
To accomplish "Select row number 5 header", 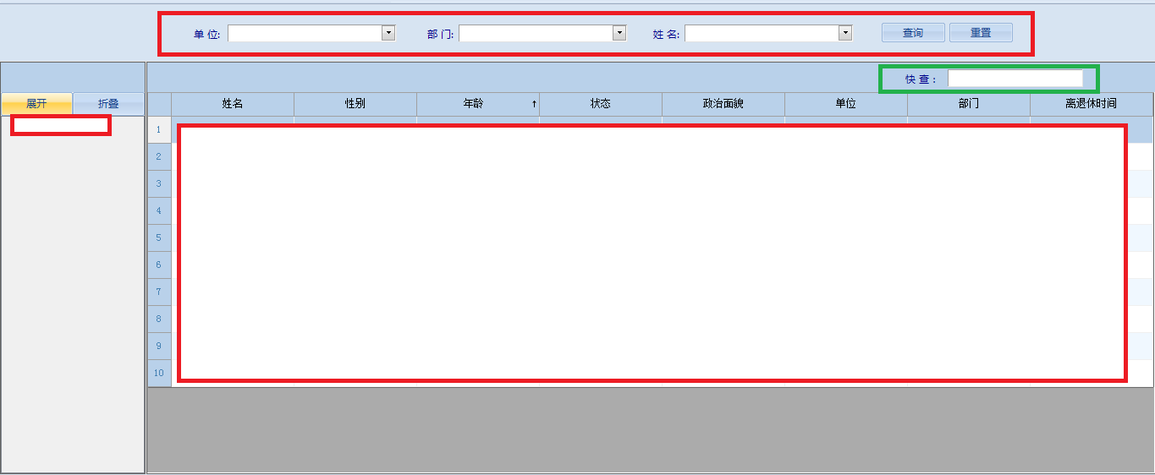I will point(159,237).
